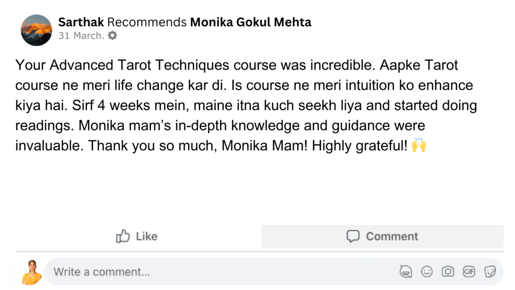This screenshot has width=515, height=290.
Task: Open the emoji smiley picker
Action: pyautogui.click(x=426, y=272)
